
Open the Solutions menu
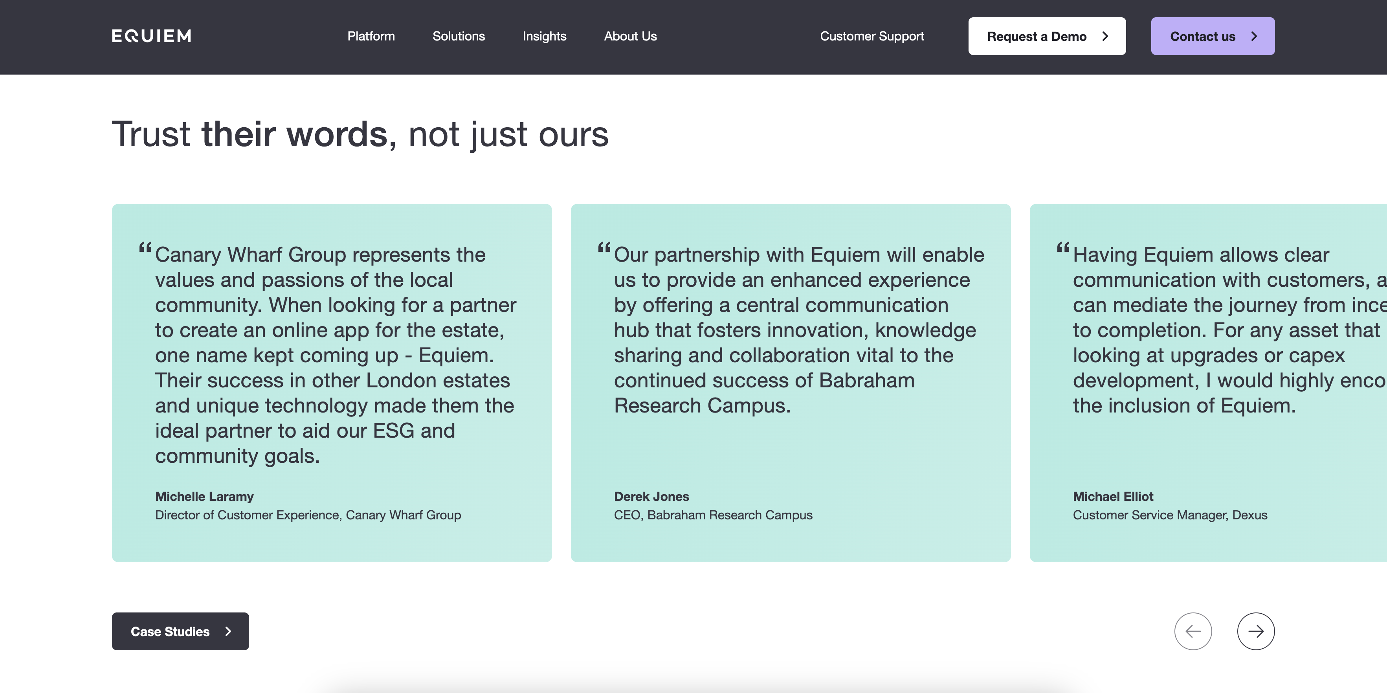coord(458,36)
